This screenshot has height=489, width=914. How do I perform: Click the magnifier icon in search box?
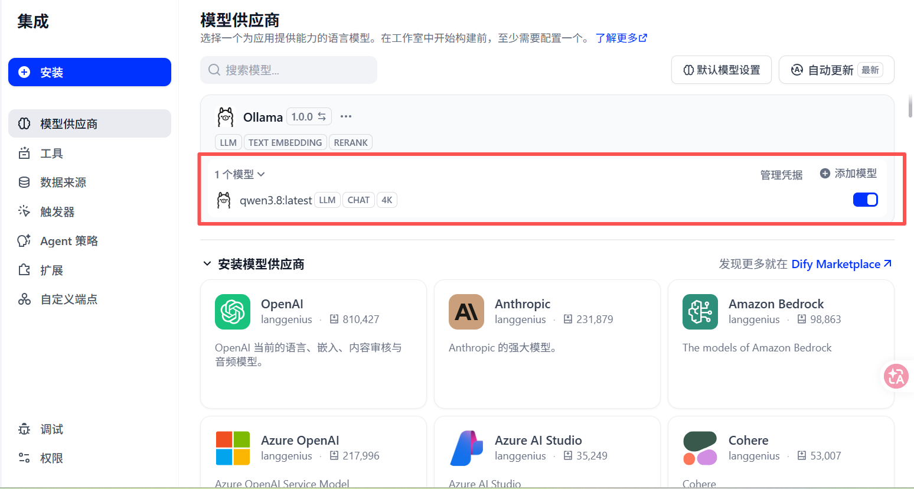click(214, 70)
